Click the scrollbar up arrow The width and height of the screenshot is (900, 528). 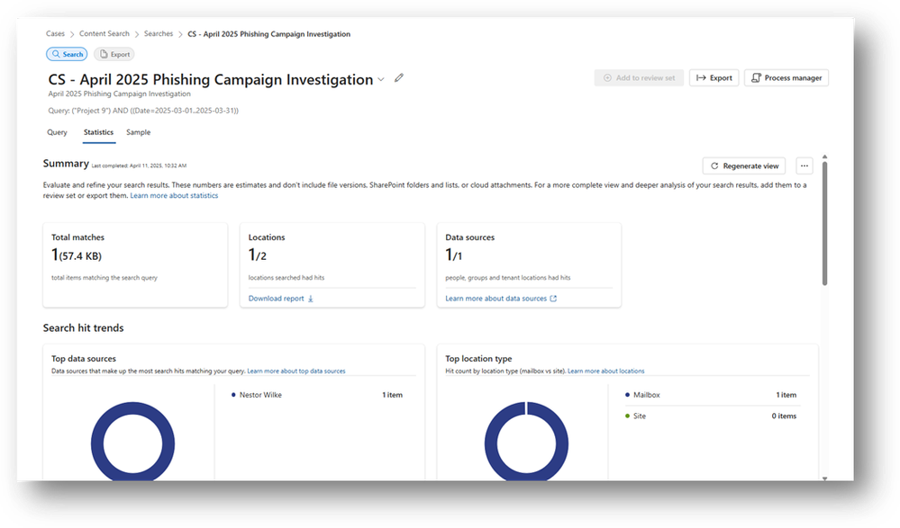click(x=825, y=157)
